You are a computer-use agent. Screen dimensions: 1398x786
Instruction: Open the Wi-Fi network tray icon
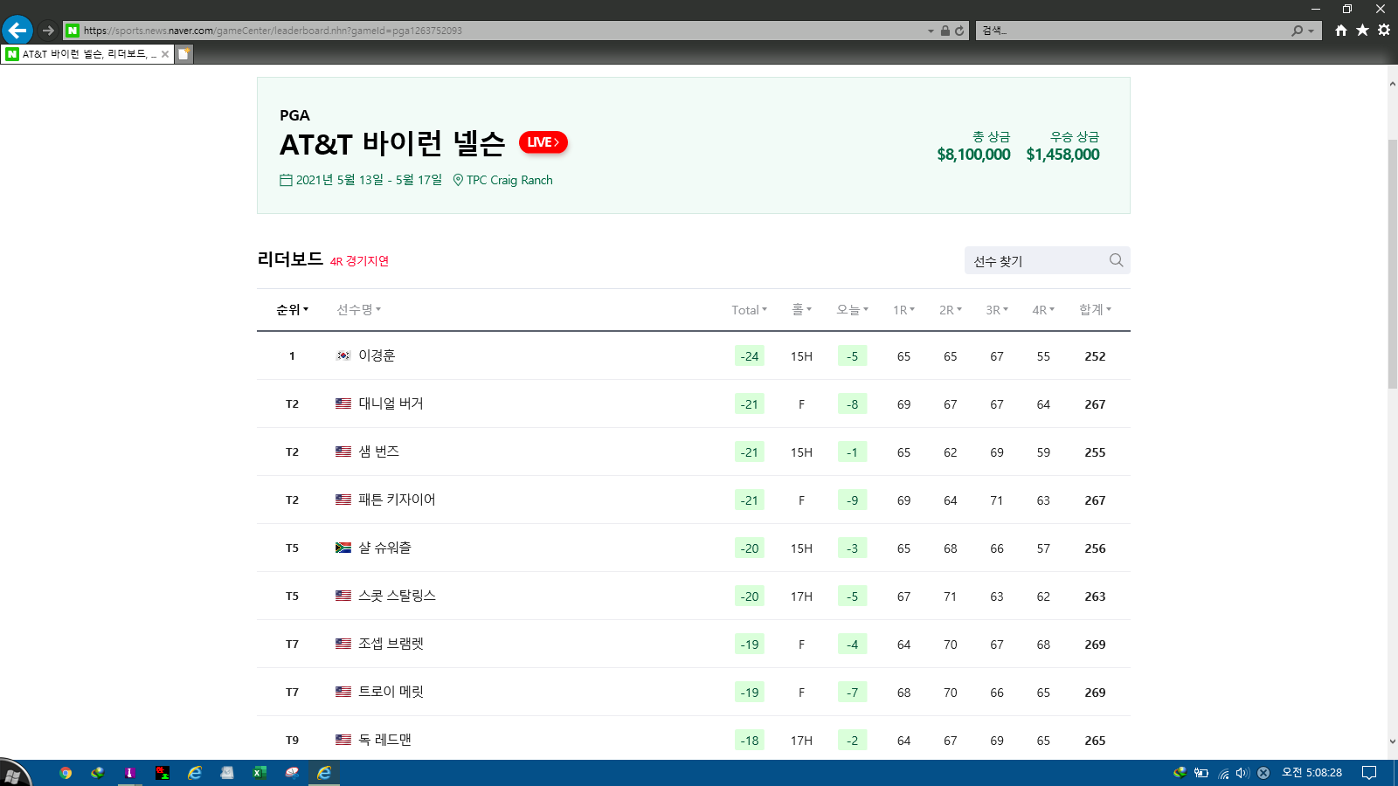coord(1223,773)
